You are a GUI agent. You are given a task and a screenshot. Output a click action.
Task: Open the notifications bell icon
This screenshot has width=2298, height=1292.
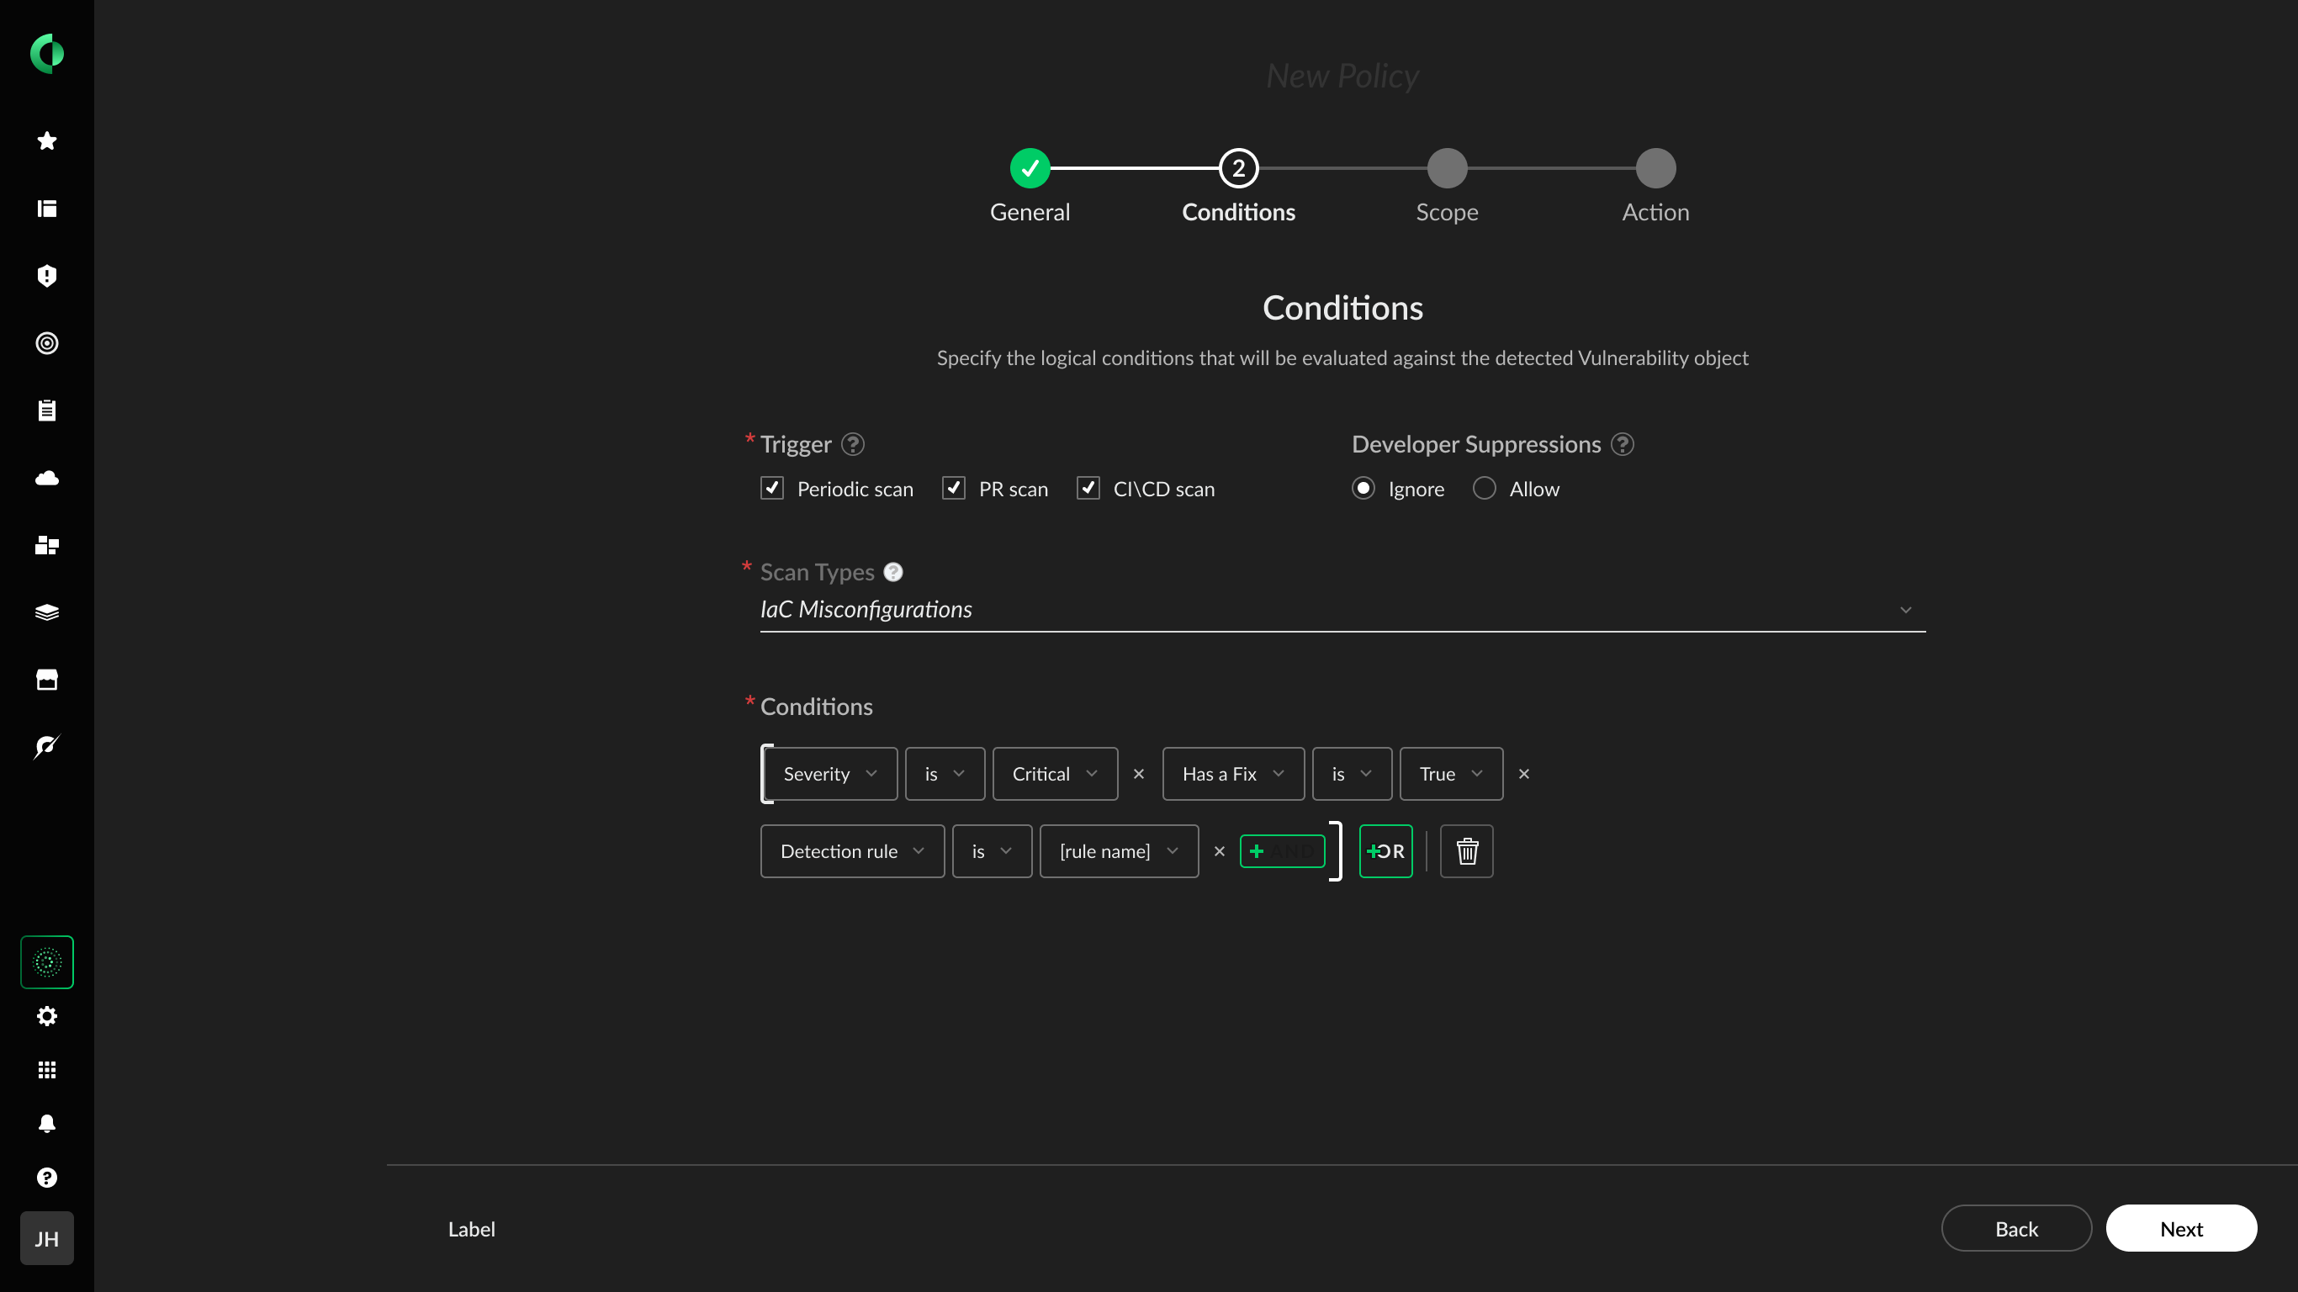[x=46, y=1124]
